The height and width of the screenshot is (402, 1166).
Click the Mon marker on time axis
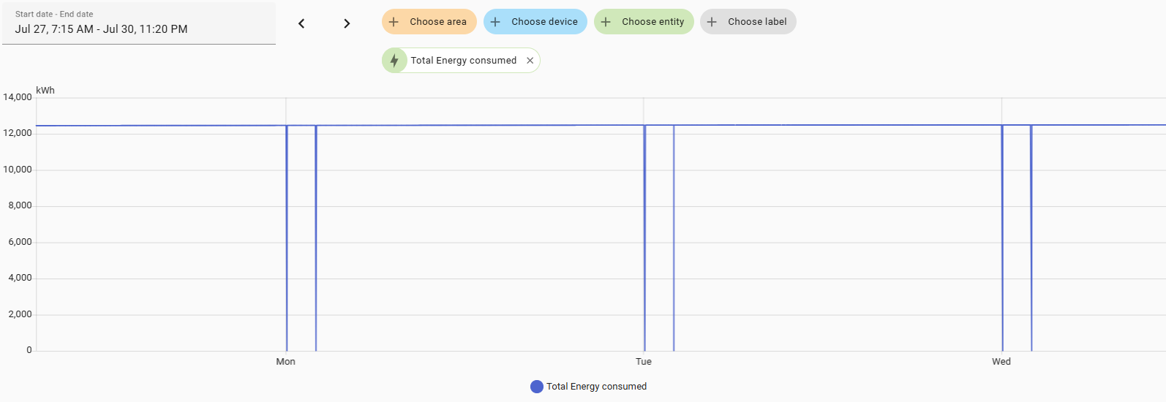coord(286,362)
